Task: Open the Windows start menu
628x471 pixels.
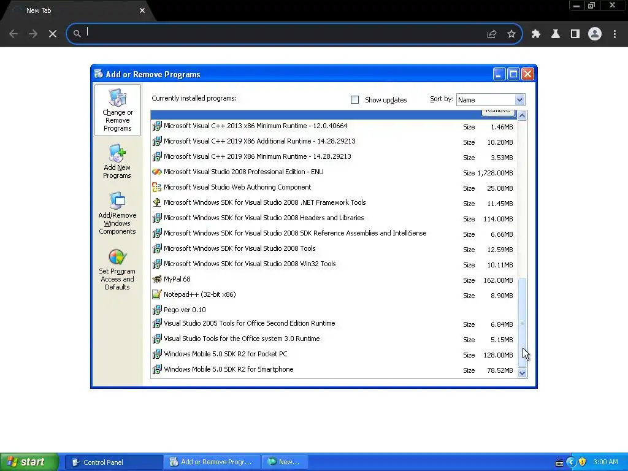Action: click(x=29, y=462)
